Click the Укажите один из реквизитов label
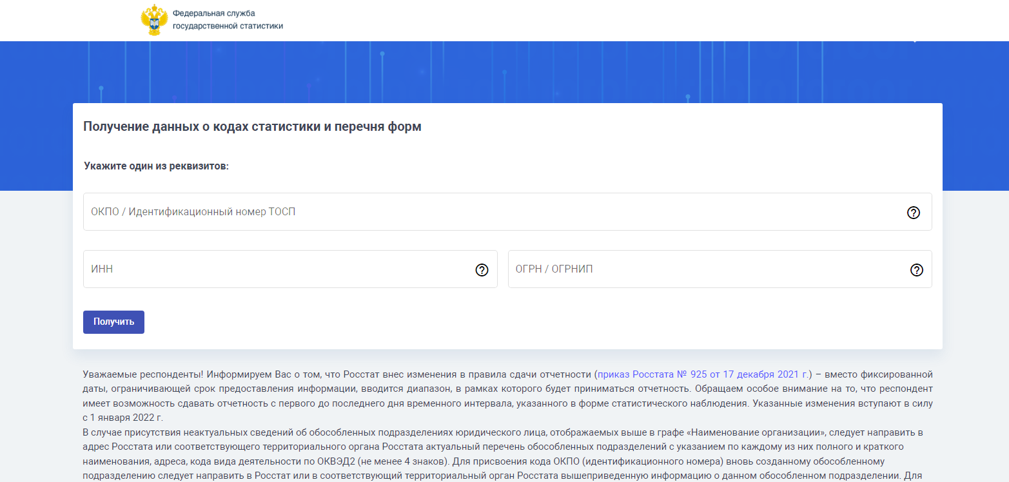 (x=156, y=166)
